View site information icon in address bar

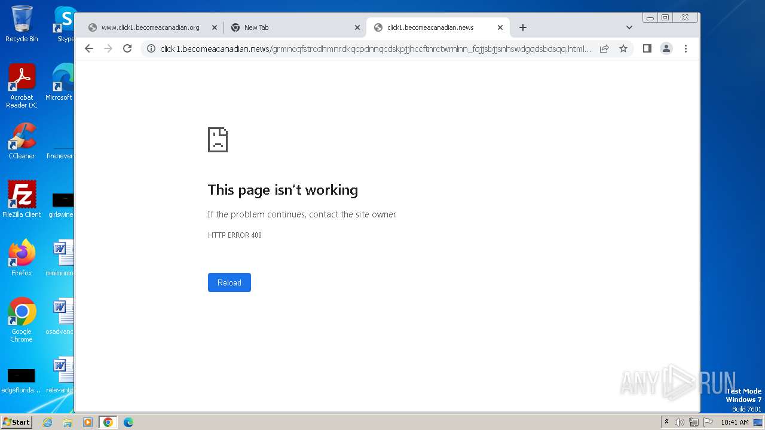(151, 48)
